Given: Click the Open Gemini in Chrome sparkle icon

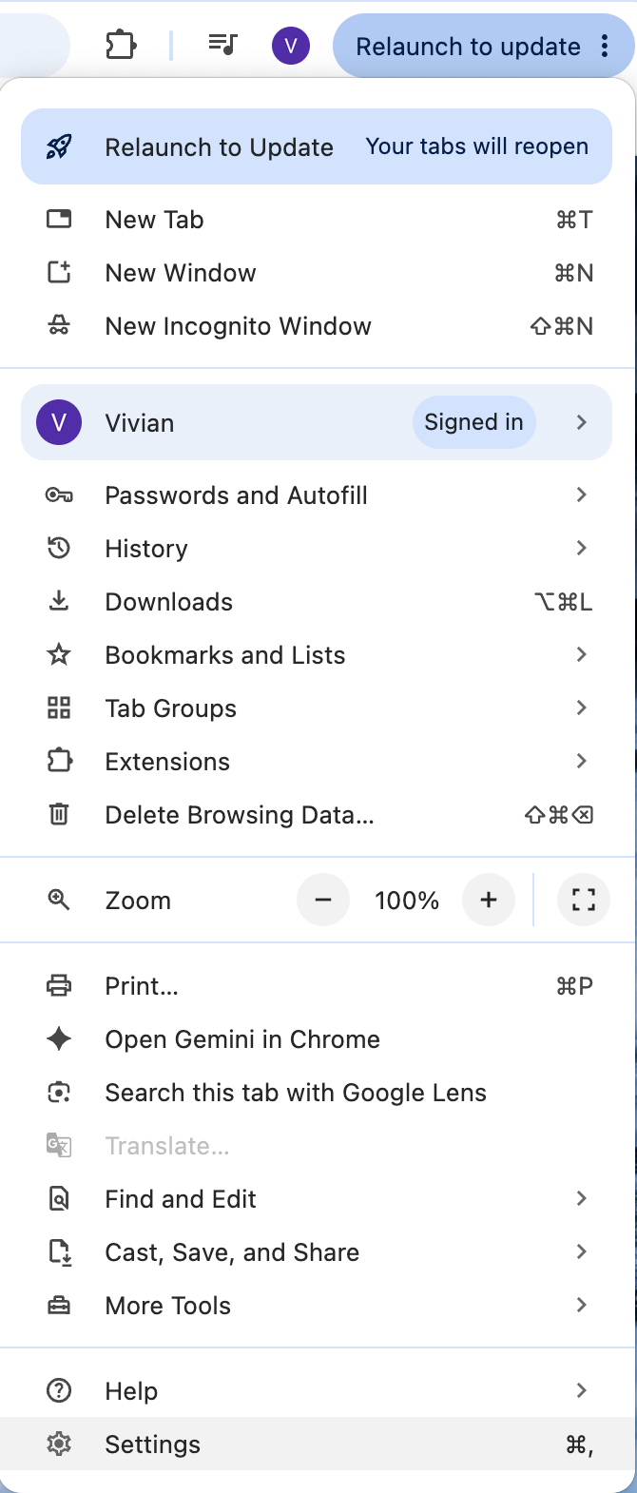Looking at the screenshot, I should (59, 1039).
